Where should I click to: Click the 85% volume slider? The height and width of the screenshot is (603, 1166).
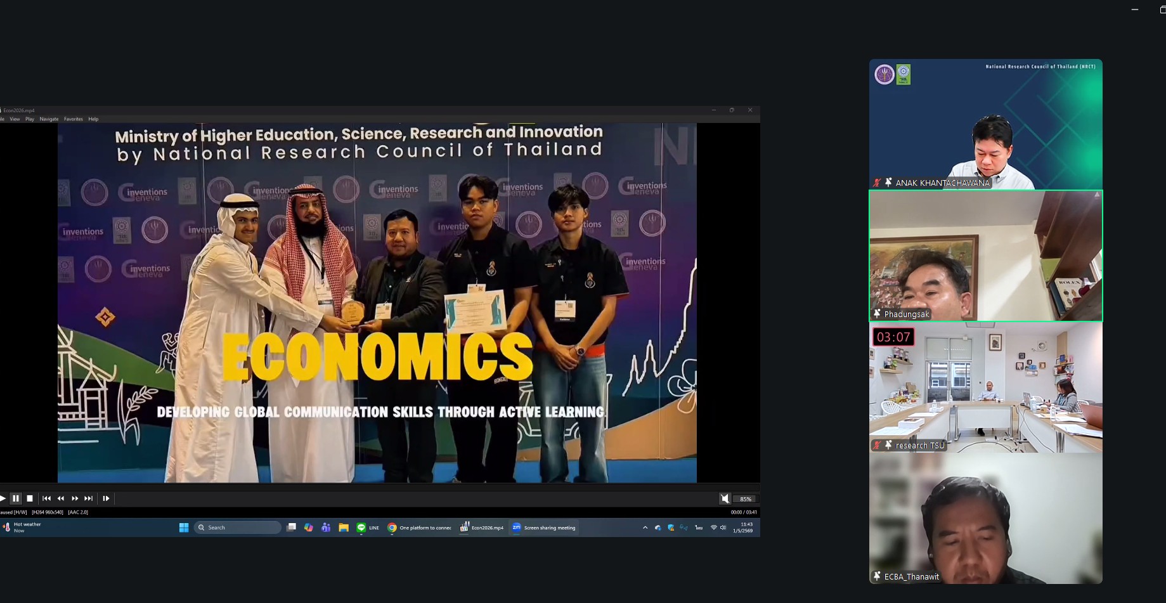click(746, 499)
